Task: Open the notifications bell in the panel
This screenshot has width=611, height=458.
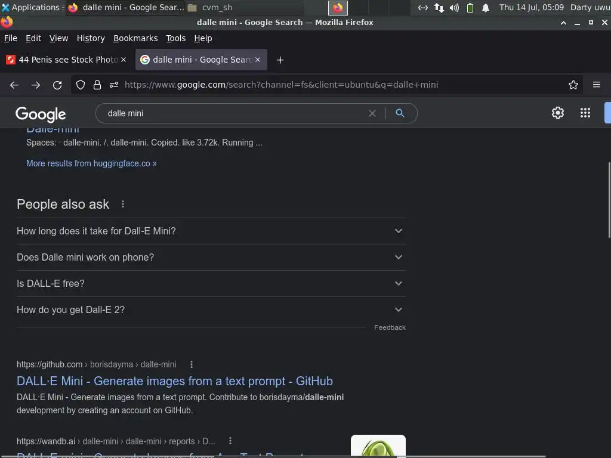Action: tap(486, 8)
